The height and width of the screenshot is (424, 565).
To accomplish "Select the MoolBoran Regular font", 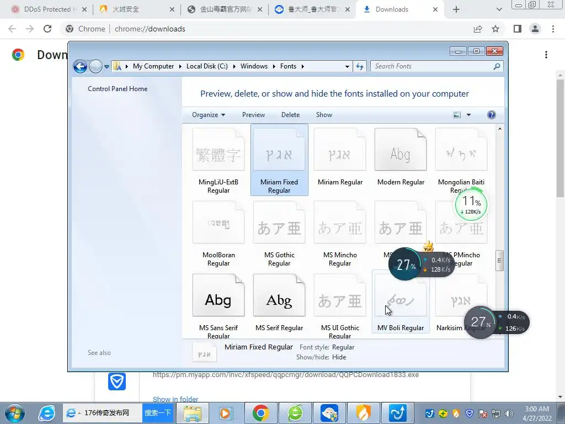I will (x=218, y=234).
